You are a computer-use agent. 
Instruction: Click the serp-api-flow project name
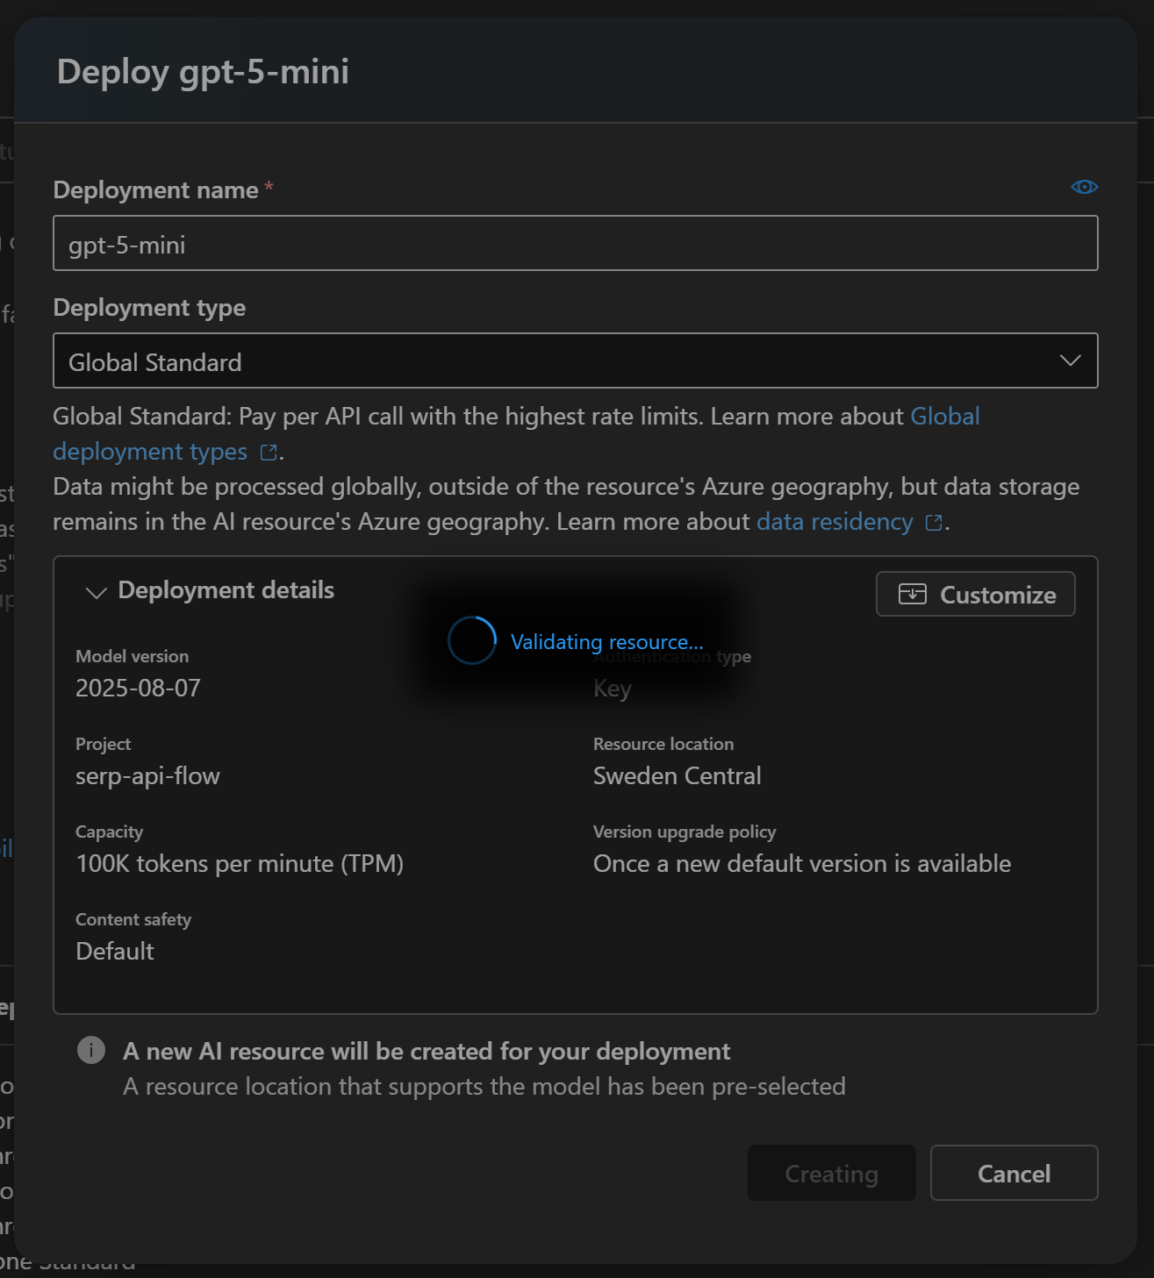[x=147, y=776]
